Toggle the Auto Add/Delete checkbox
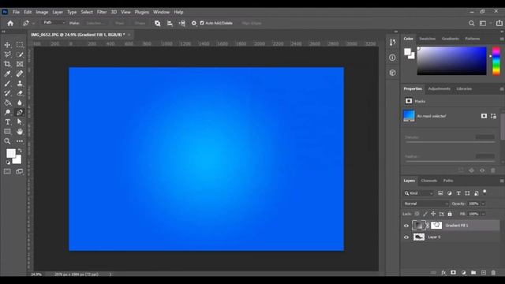This screenshot has height=284, width=505. 202,23
